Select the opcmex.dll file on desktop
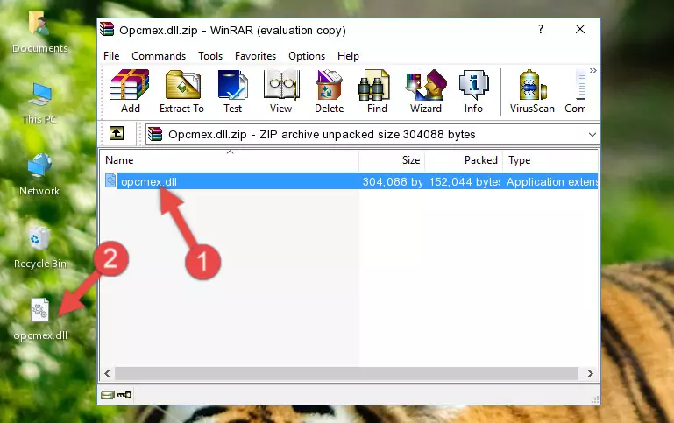Viewport: 674px width, 423px height. pyautogui.click(x=40, y=320)
